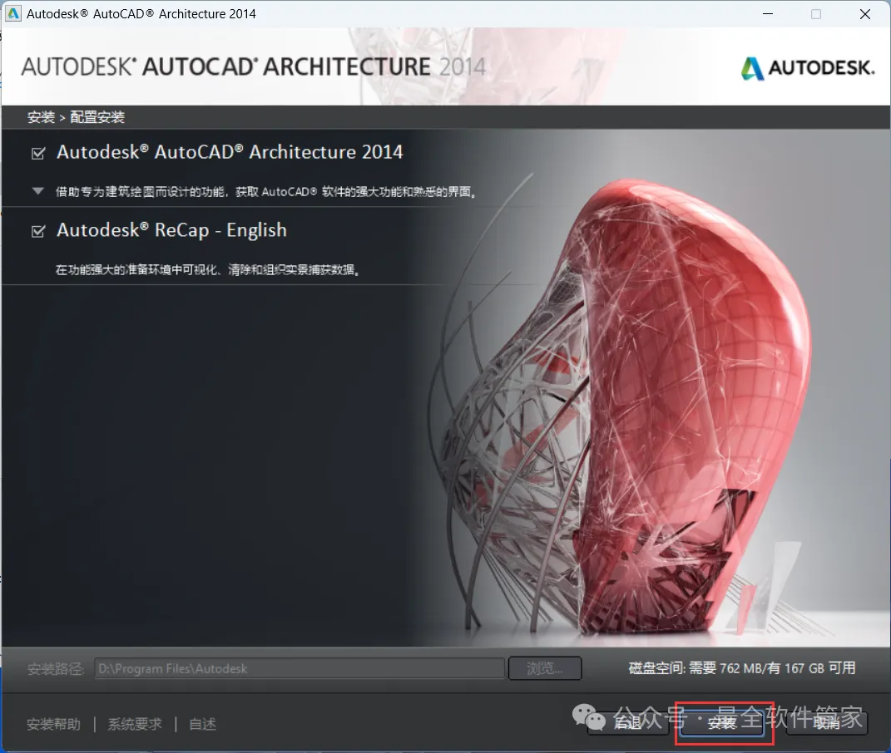
Task: Click the 浏览... browse button
Action: pyautogui.click(x=545, y=668)
